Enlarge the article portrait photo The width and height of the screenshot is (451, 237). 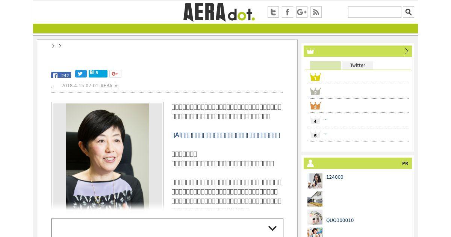tap(107, 156)
